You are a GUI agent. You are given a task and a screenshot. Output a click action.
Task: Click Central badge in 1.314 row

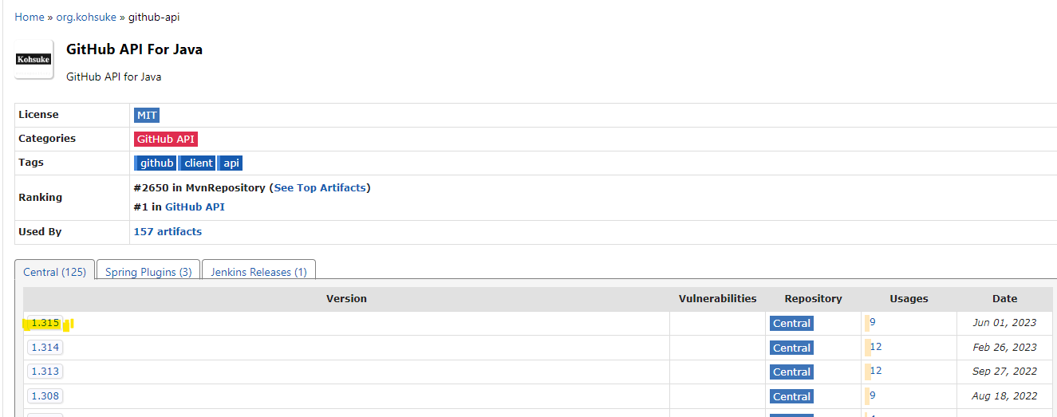pos(791,348)
